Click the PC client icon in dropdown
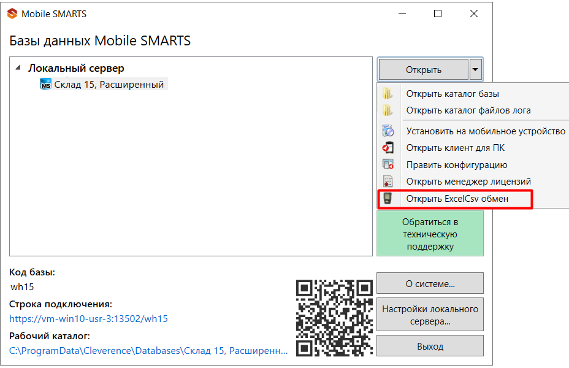The height and width of the screenshot is (368, 569). pyautogui.click(x=388, y=148)
